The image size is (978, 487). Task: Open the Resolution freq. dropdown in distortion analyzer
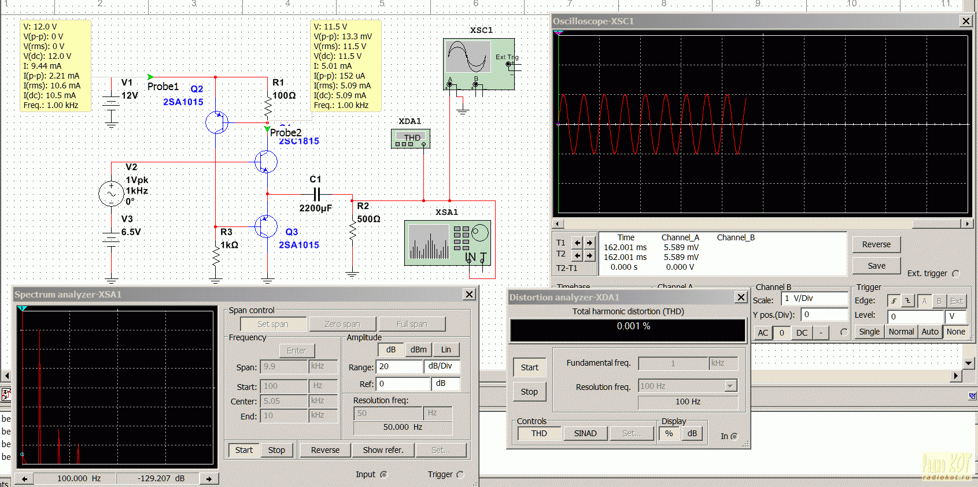click(x=730, y=386)
